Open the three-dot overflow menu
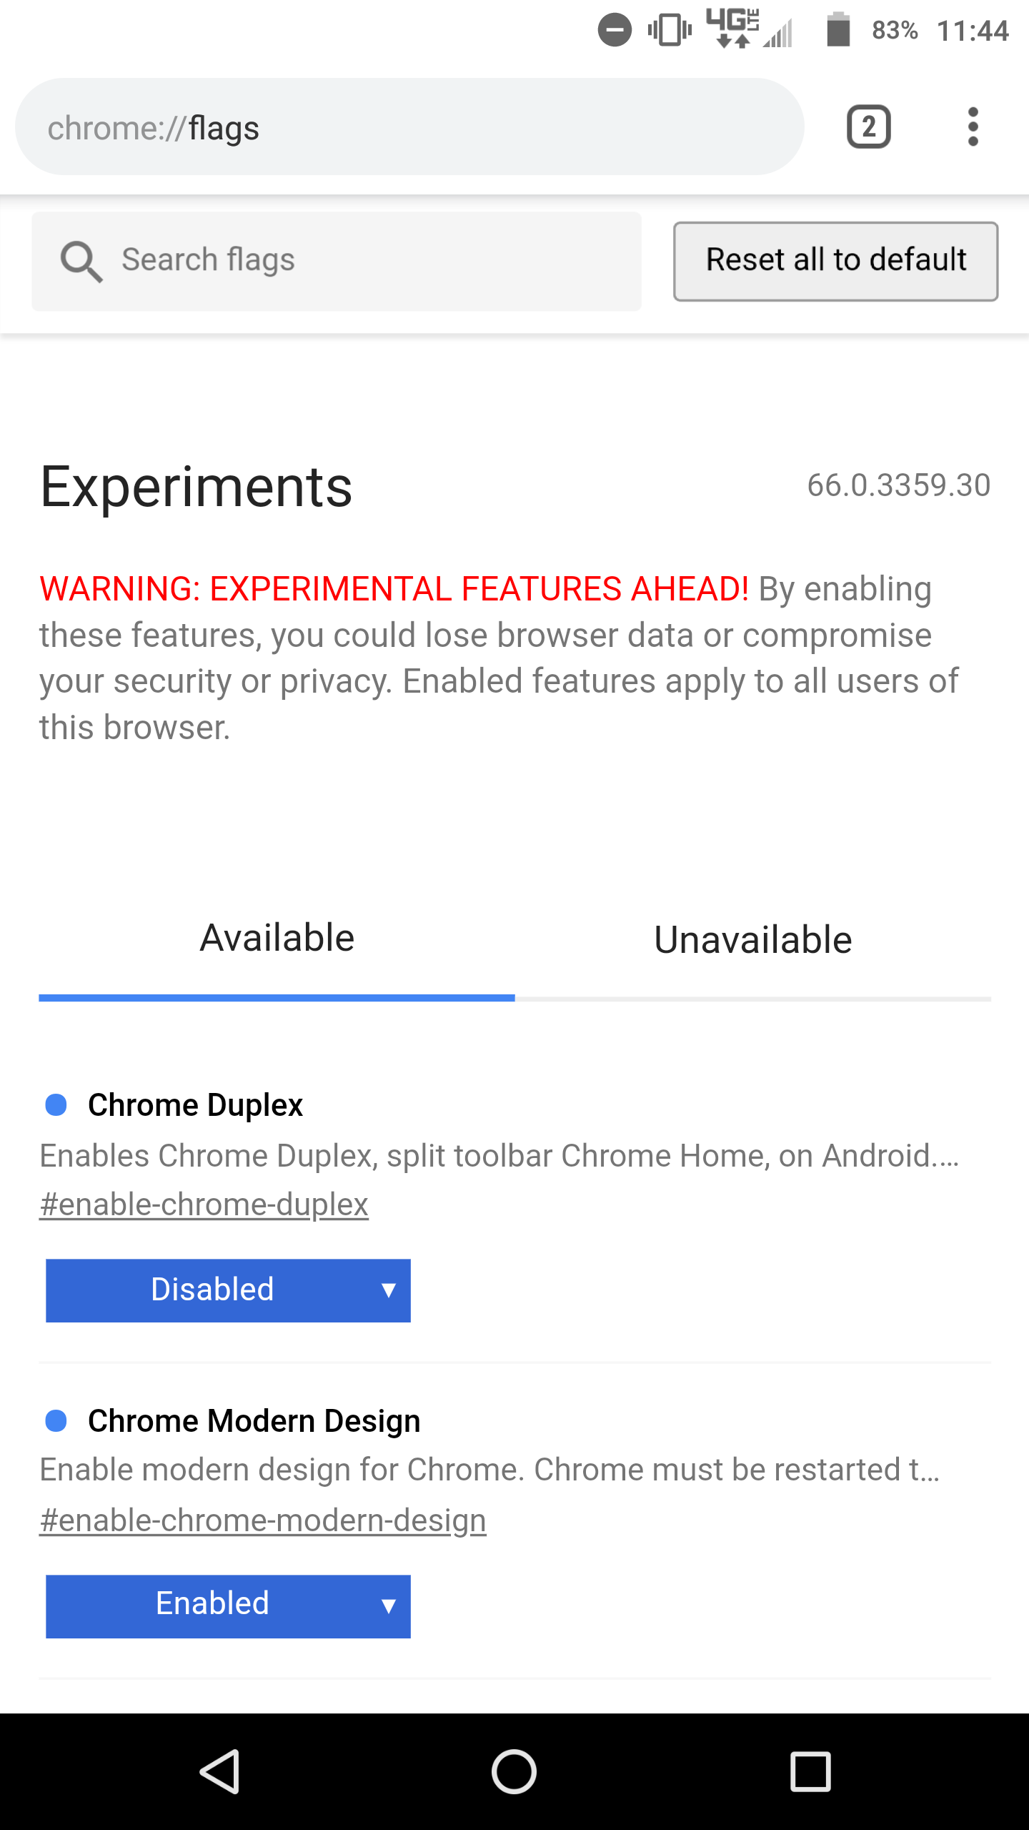Viewport: 1029px width, 1830px height. pos(973,127)
